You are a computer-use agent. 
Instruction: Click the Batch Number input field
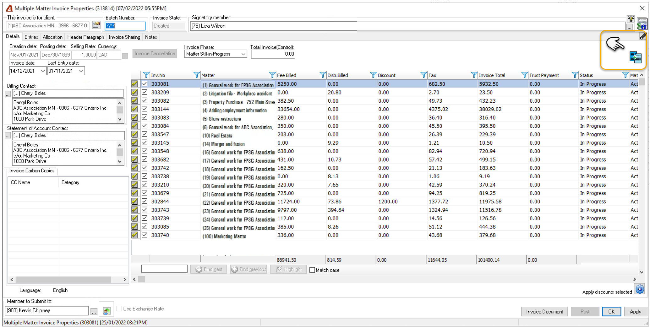(125, 26)
